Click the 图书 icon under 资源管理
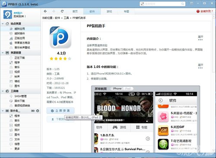Screen dimensions: 216x158 [11, 86]
